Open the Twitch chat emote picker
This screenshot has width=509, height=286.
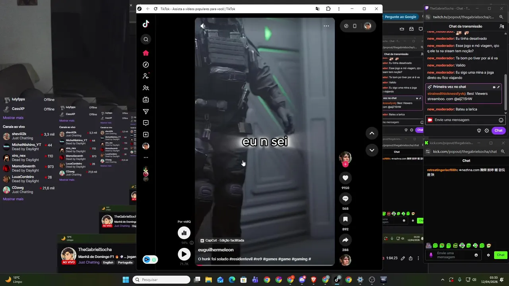pyautogui.click(x=501, y=120)
